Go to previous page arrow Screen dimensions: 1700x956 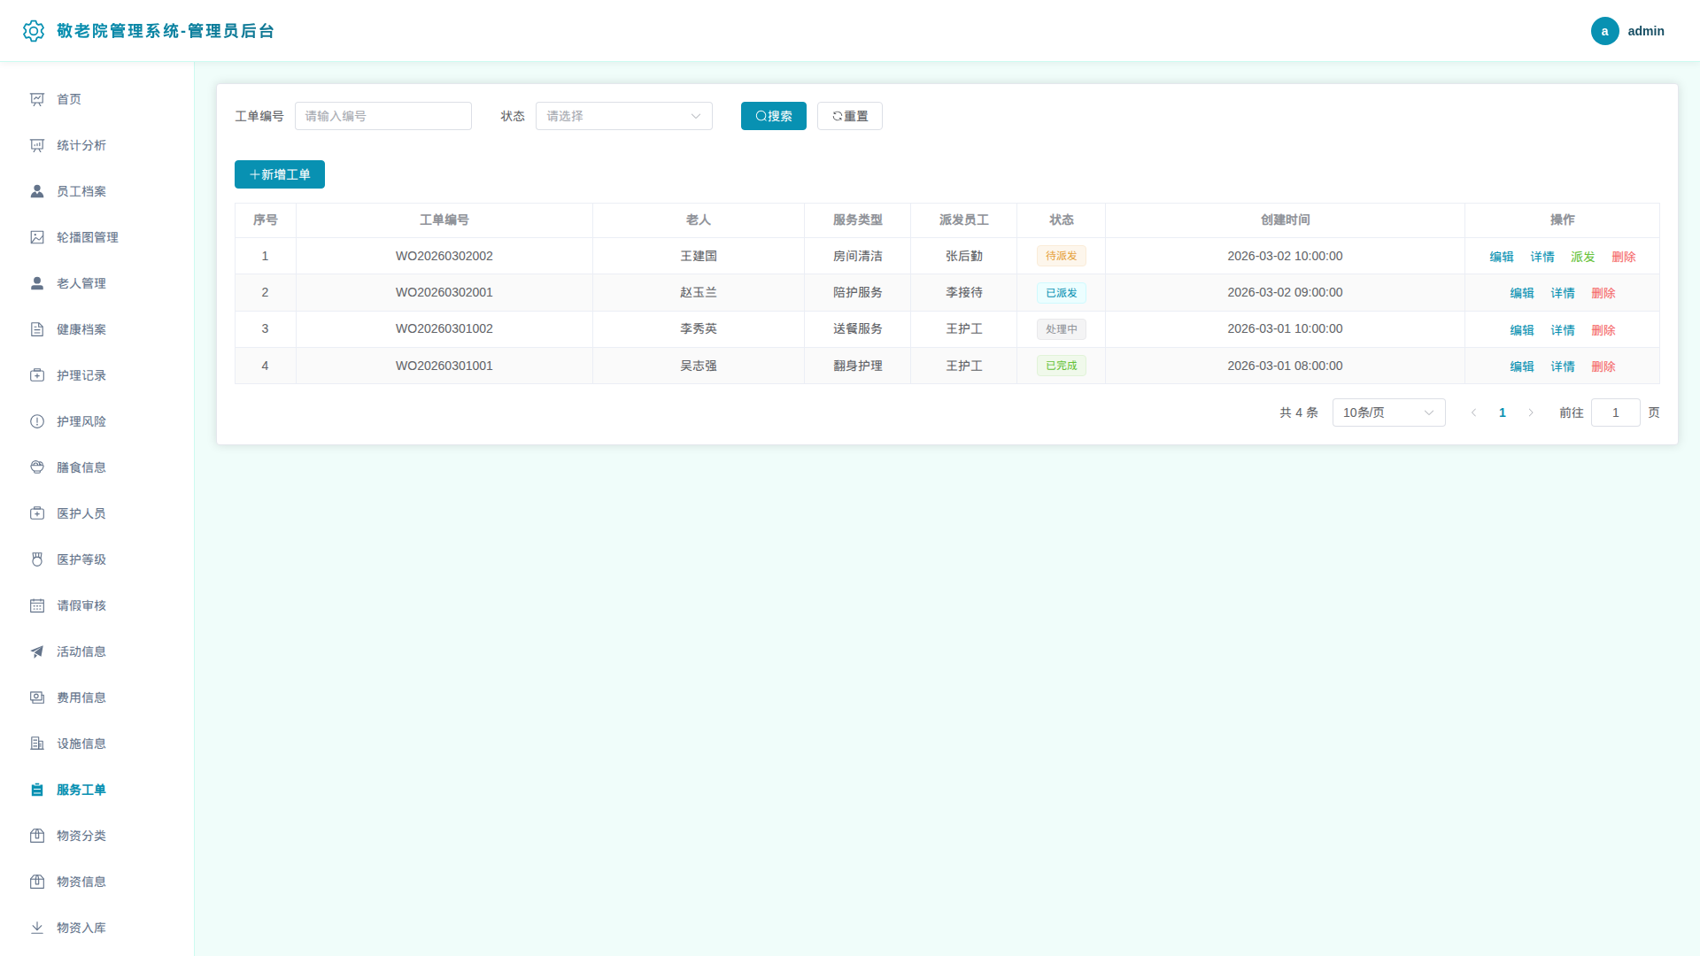tap(1473, 412)
